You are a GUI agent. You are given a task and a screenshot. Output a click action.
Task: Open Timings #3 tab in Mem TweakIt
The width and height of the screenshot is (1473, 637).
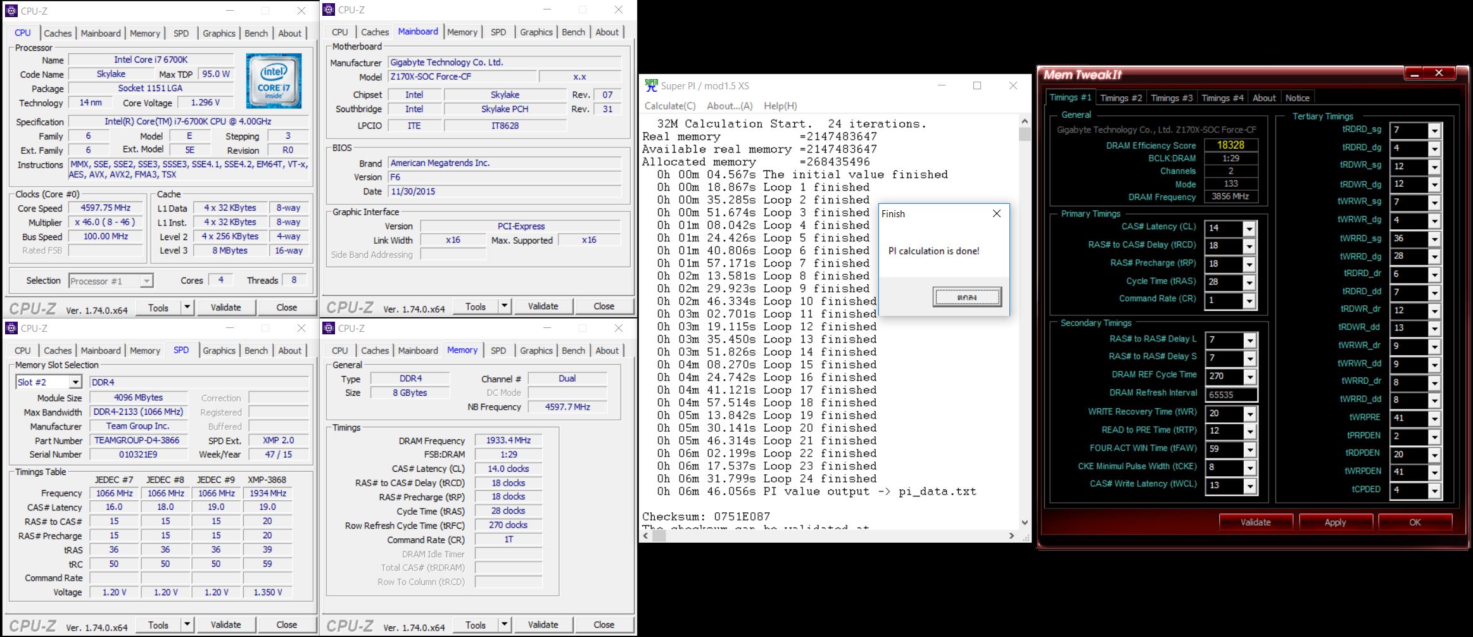point(1172,98)
